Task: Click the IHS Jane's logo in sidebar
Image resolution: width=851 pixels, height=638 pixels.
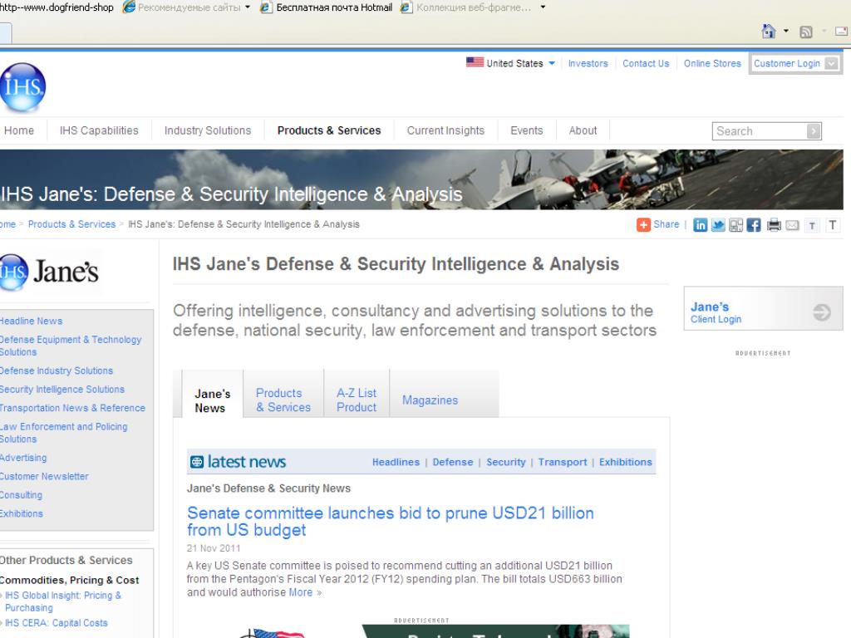Action: pyautogui.click(x=50, y=272)
